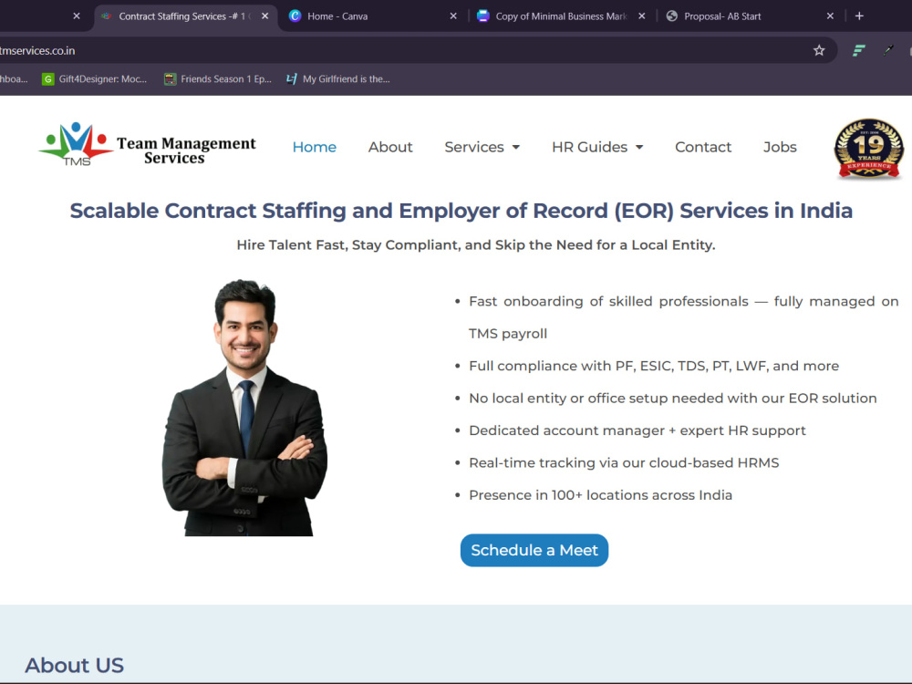Screen dimensions: 912x684
Task: Click the Team Management Services logo
Action: click(148, 145)
